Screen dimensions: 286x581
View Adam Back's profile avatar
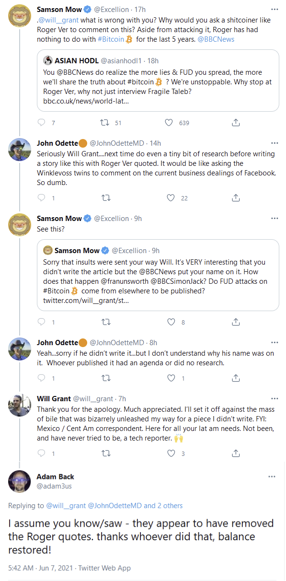tap(20, 481)
